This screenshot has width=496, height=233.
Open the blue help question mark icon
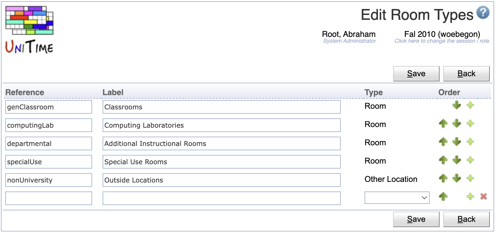(x=483, y=13)
